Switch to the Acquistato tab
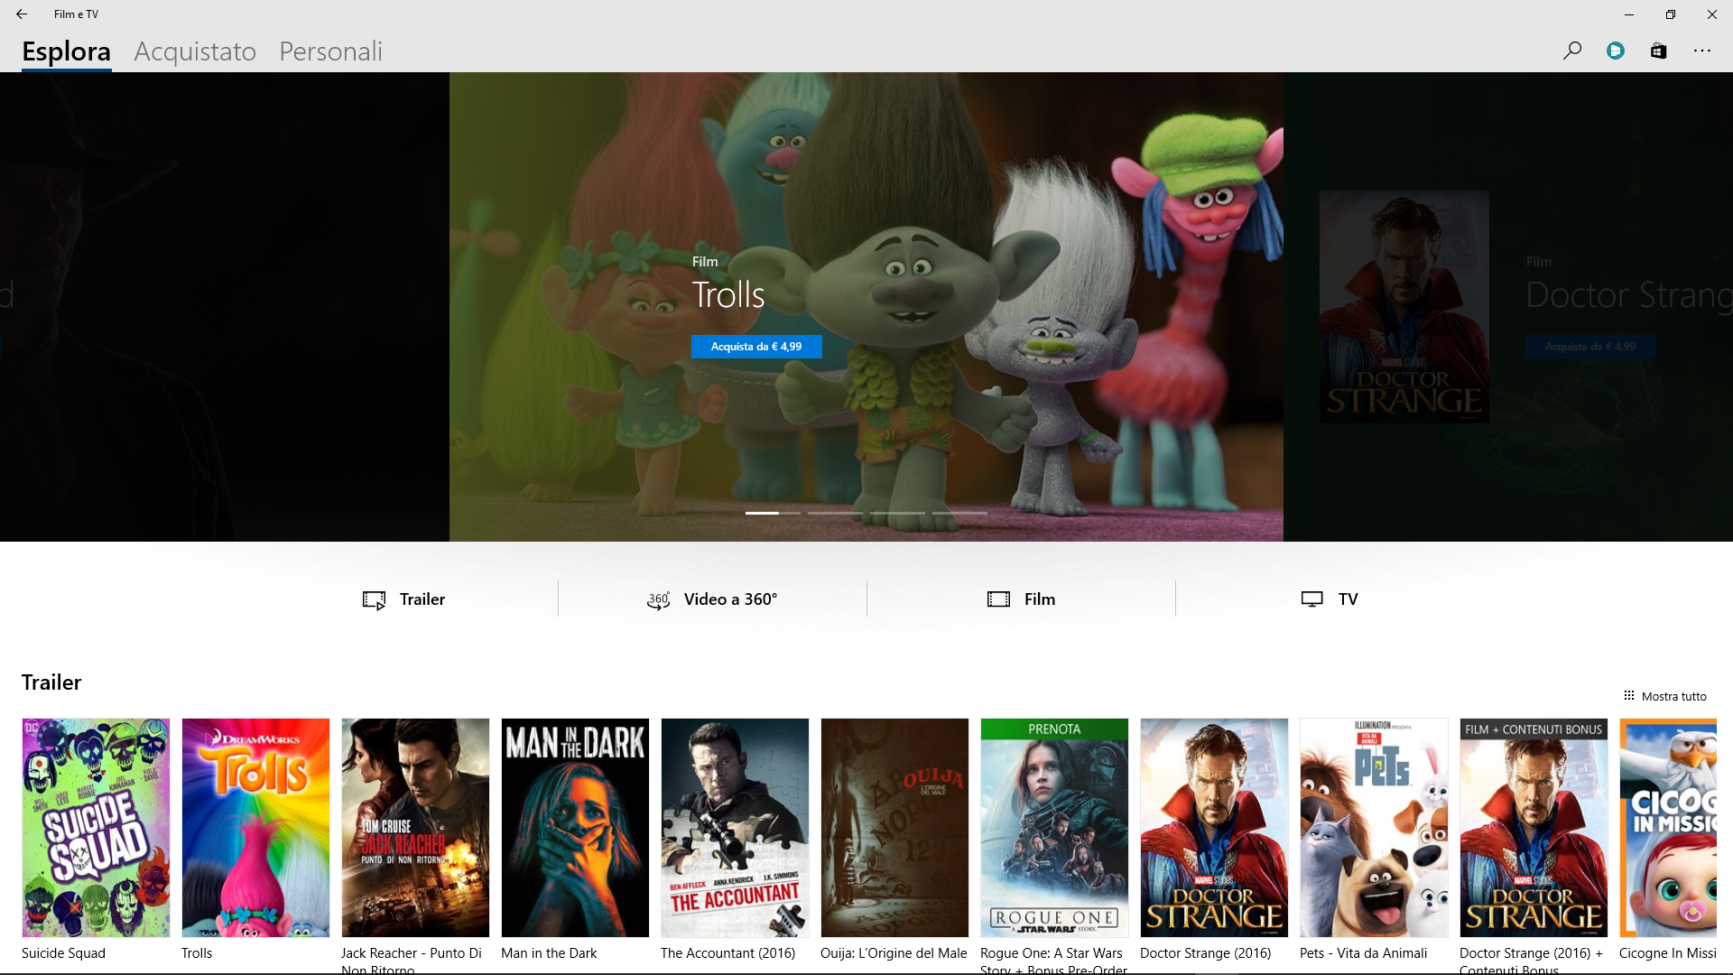Screen dimensions: 1733x975 (195, 51)
